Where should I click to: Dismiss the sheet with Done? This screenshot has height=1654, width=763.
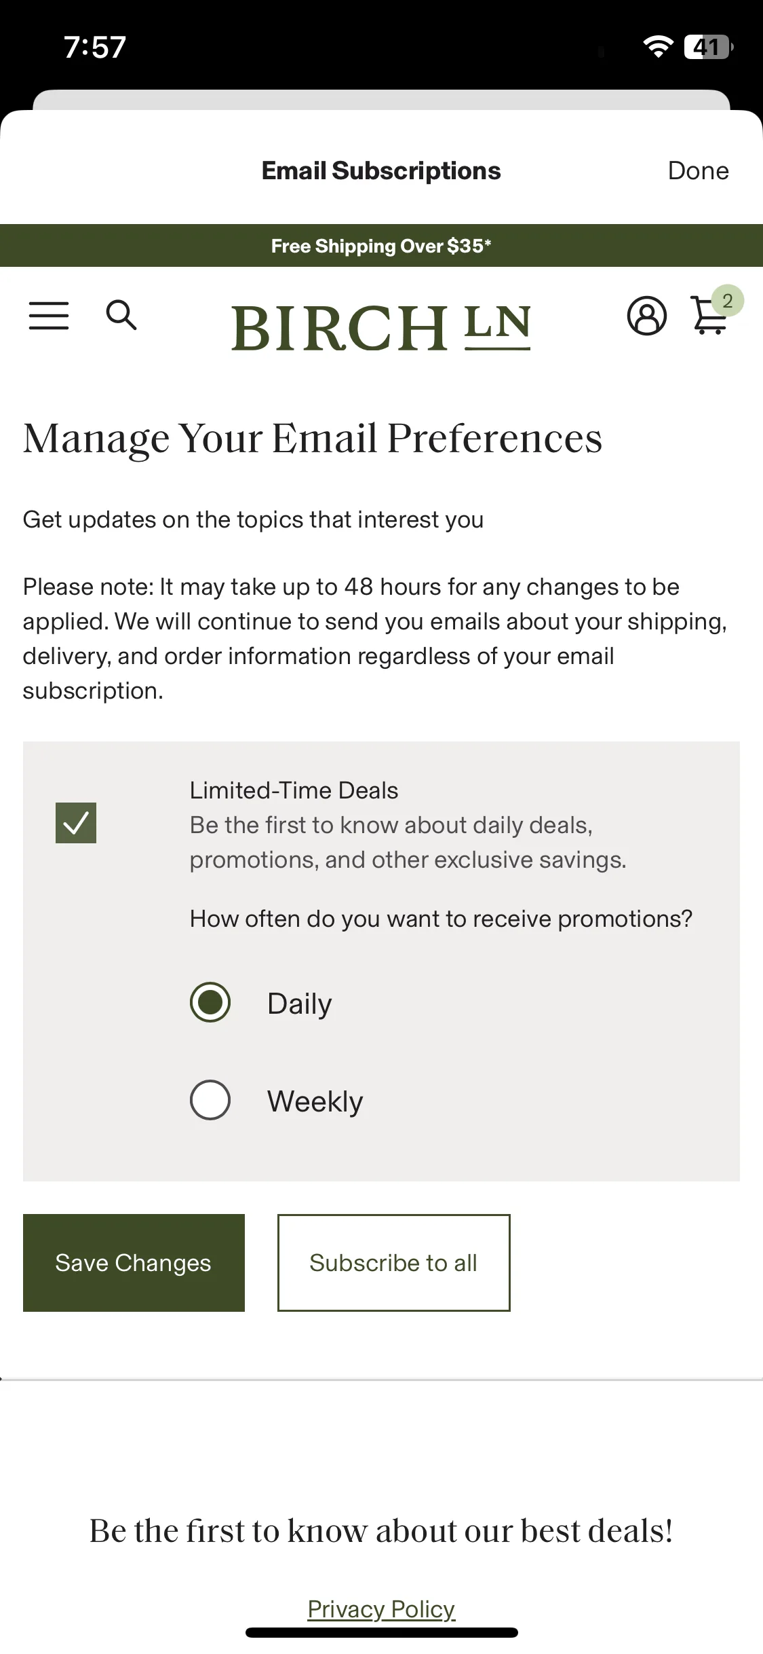(x=698, y=170)
